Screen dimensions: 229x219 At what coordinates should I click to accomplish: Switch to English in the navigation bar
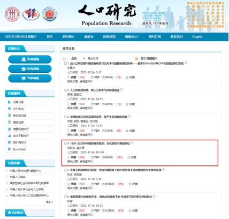coord(197,37)
